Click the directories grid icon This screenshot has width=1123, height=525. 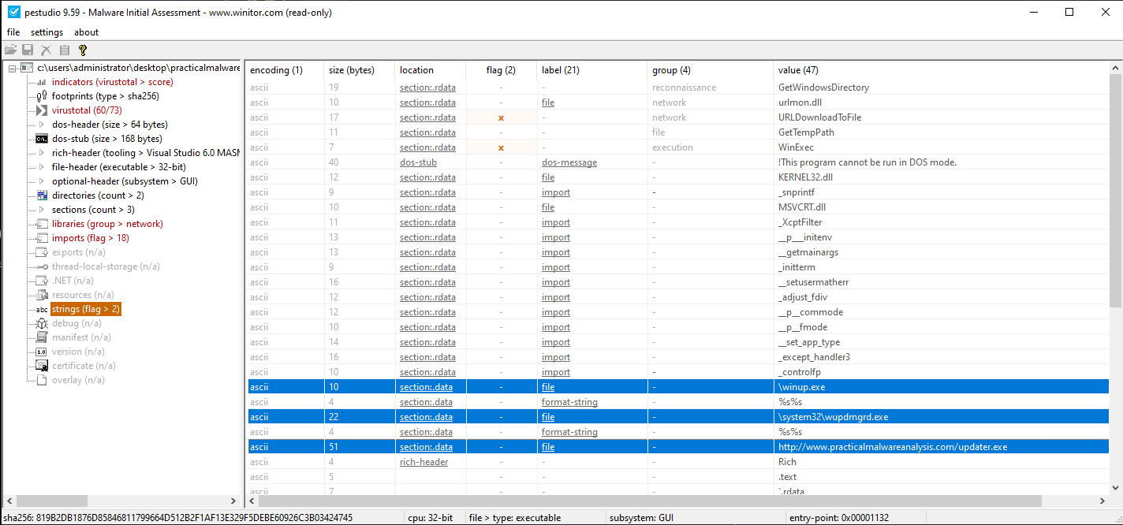pos(42,195)
